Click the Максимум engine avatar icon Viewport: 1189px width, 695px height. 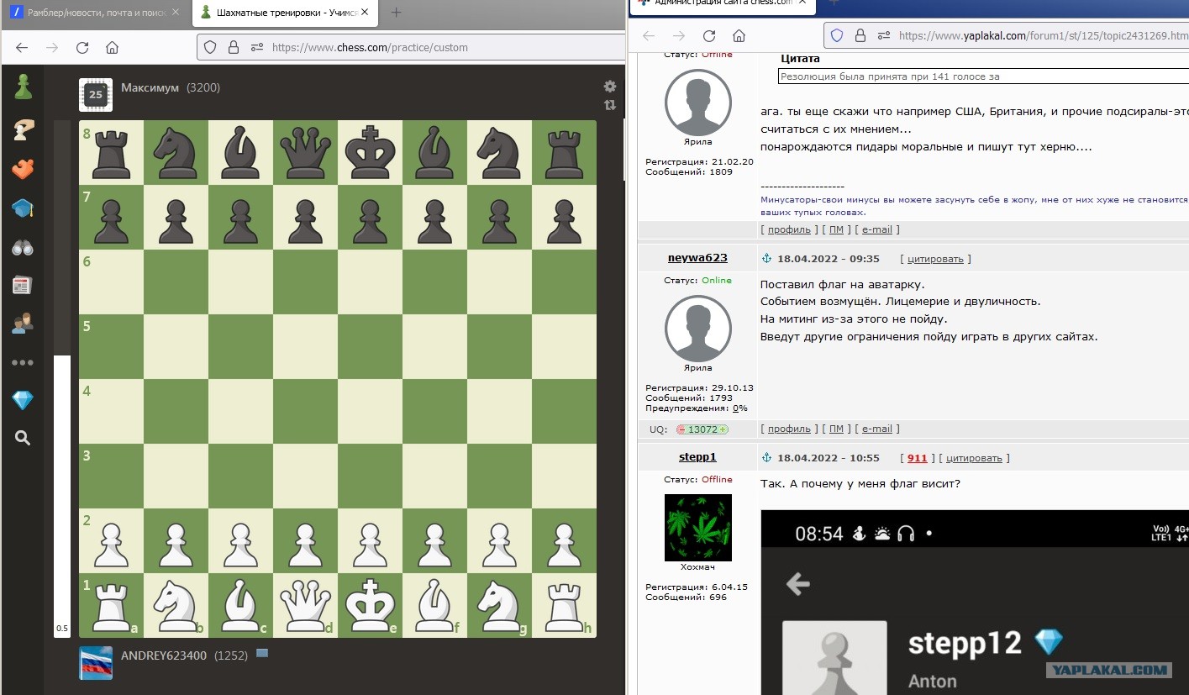click(96, 95)
